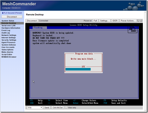The width and height of the screenshot is (148, 113).
Task: Open System Status page
Action: click(x=8, y=21)
